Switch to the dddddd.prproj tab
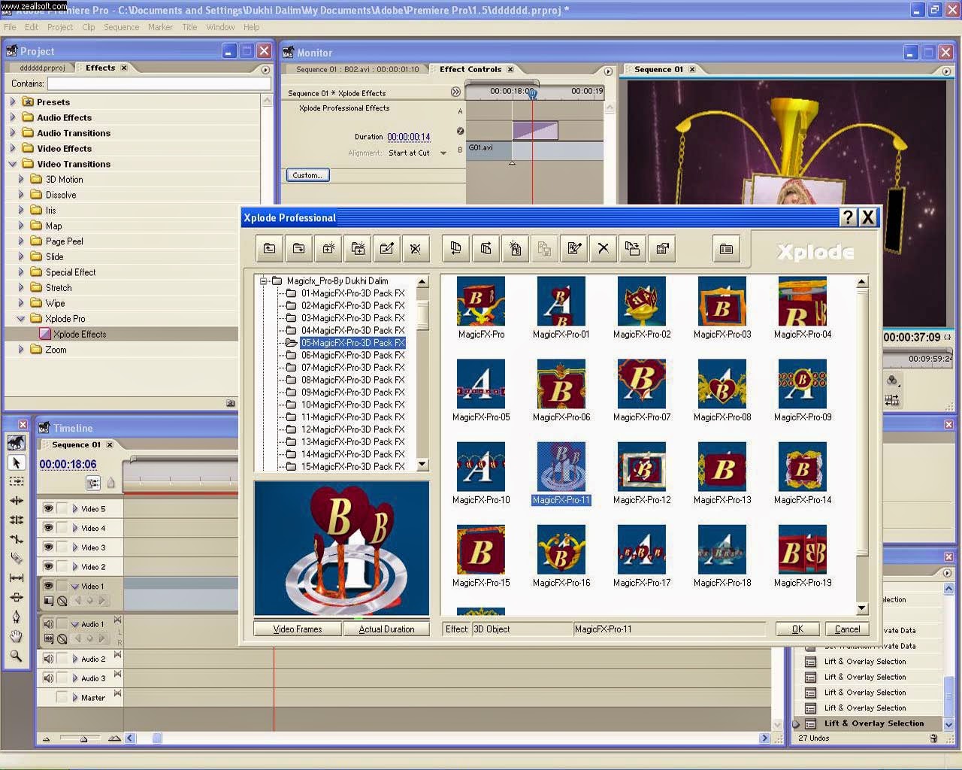The image size is (962, 770). [x=42, y=68]
